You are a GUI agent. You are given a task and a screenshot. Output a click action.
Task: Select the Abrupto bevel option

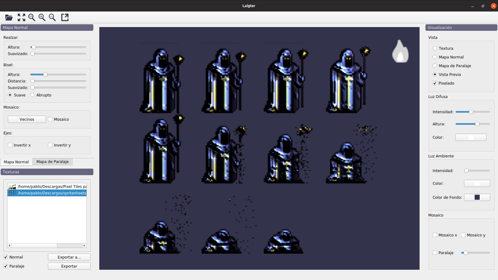tap(41, 95)
